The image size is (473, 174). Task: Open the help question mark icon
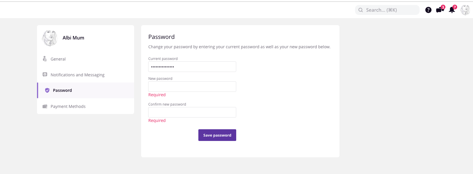pos(428,10)
